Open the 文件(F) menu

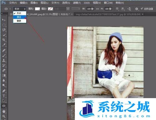point(13,3)
